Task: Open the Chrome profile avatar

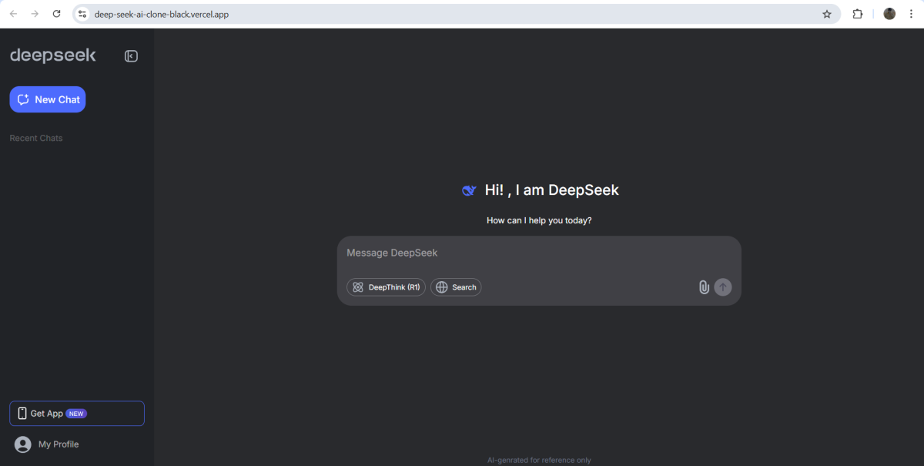Action: pos(889,14)
